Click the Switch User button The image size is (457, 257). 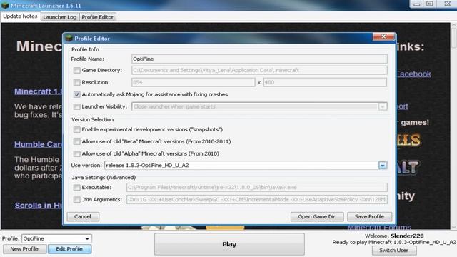393,251
